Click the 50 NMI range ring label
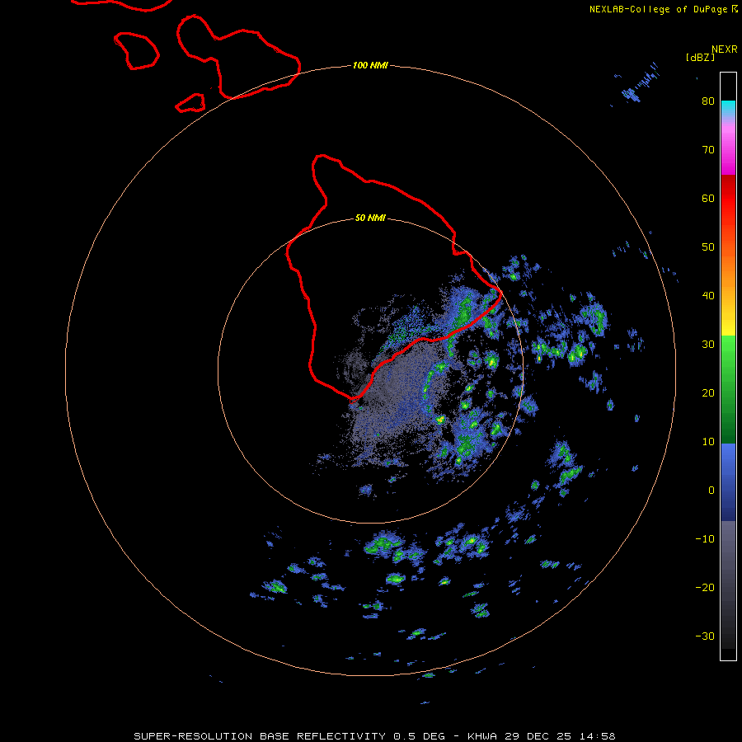 [x=370, y=218]
